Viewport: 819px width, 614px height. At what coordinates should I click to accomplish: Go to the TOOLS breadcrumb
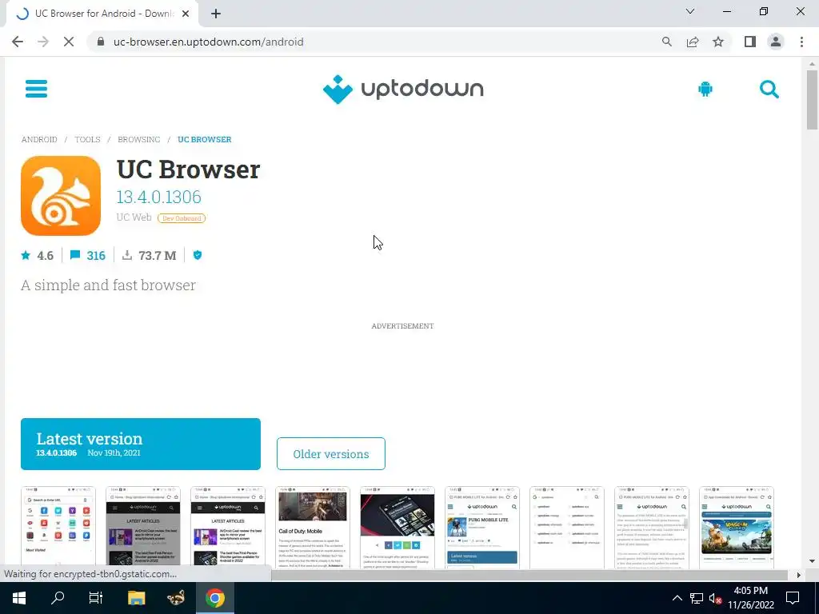coord(87,139)
